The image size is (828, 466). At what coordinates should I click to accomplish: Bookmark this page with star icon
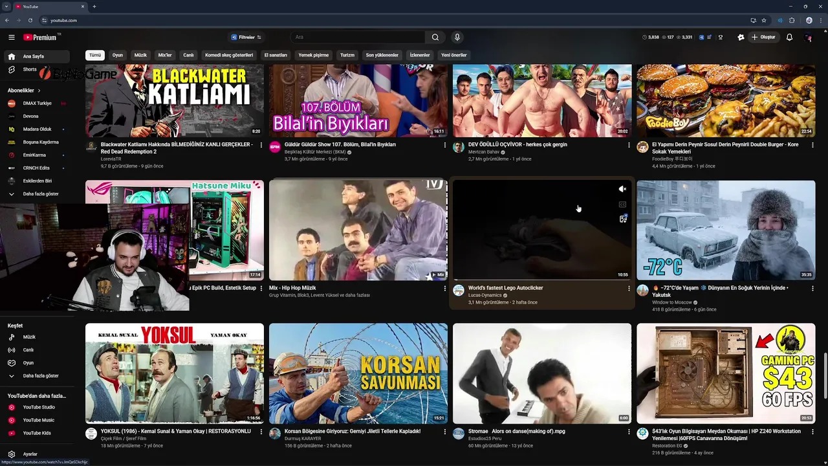coord(764,20)
